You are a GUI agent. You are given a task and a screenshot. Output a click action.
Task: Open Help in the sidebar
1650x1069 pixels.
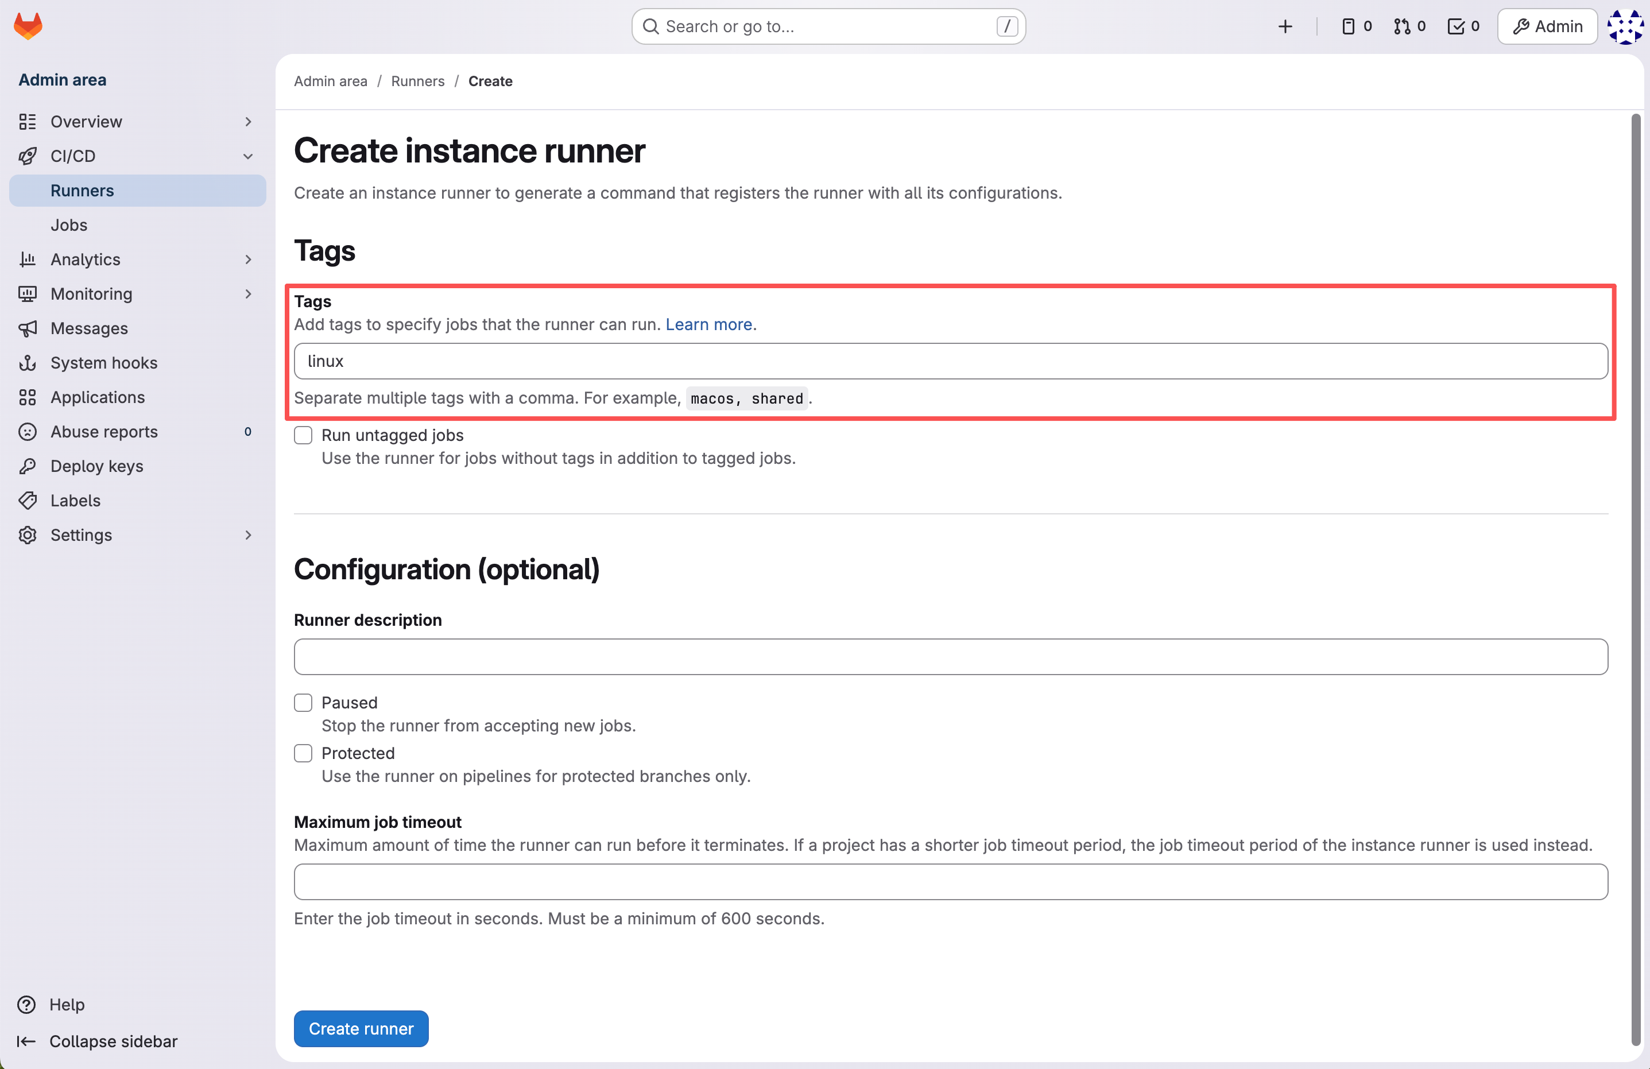coord(67,1005)
